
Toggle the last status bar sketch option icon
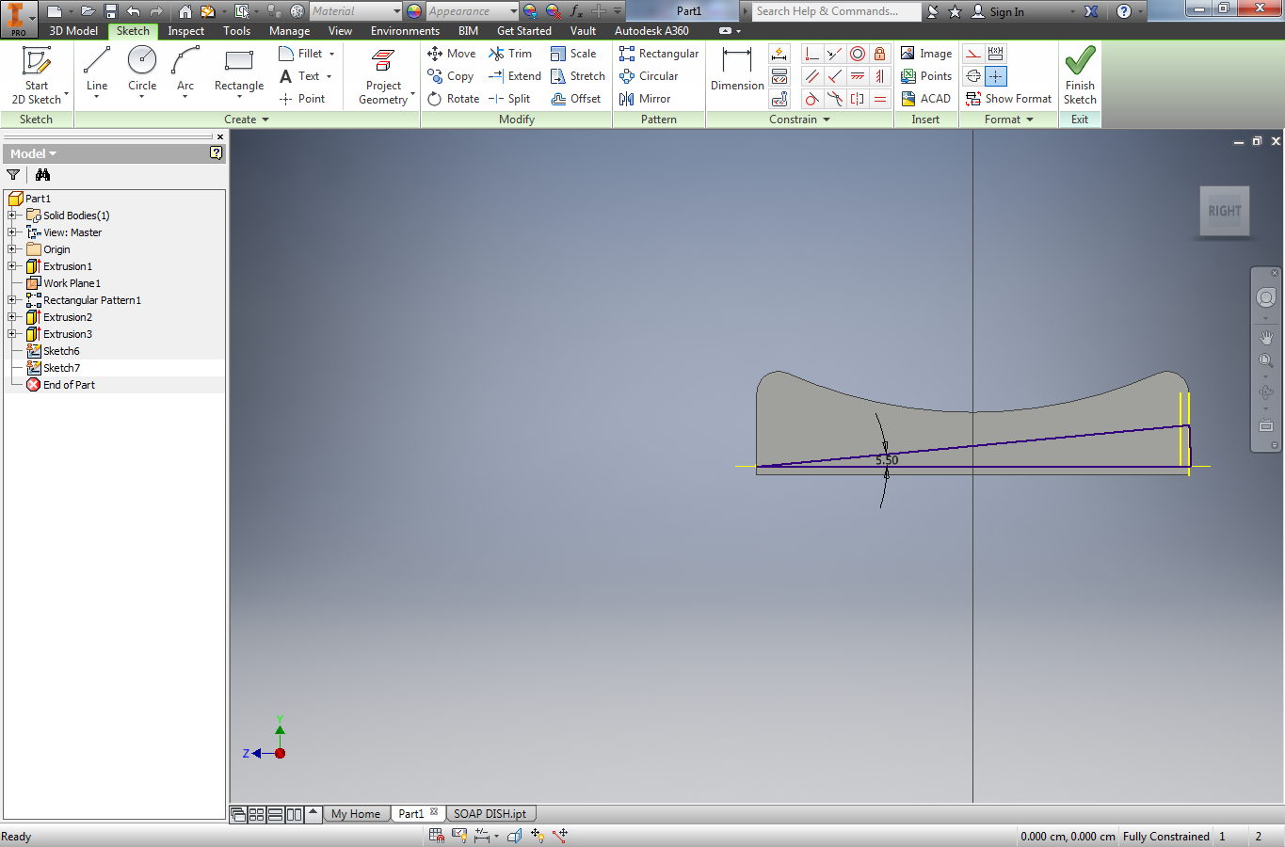(x=560, y=835)
